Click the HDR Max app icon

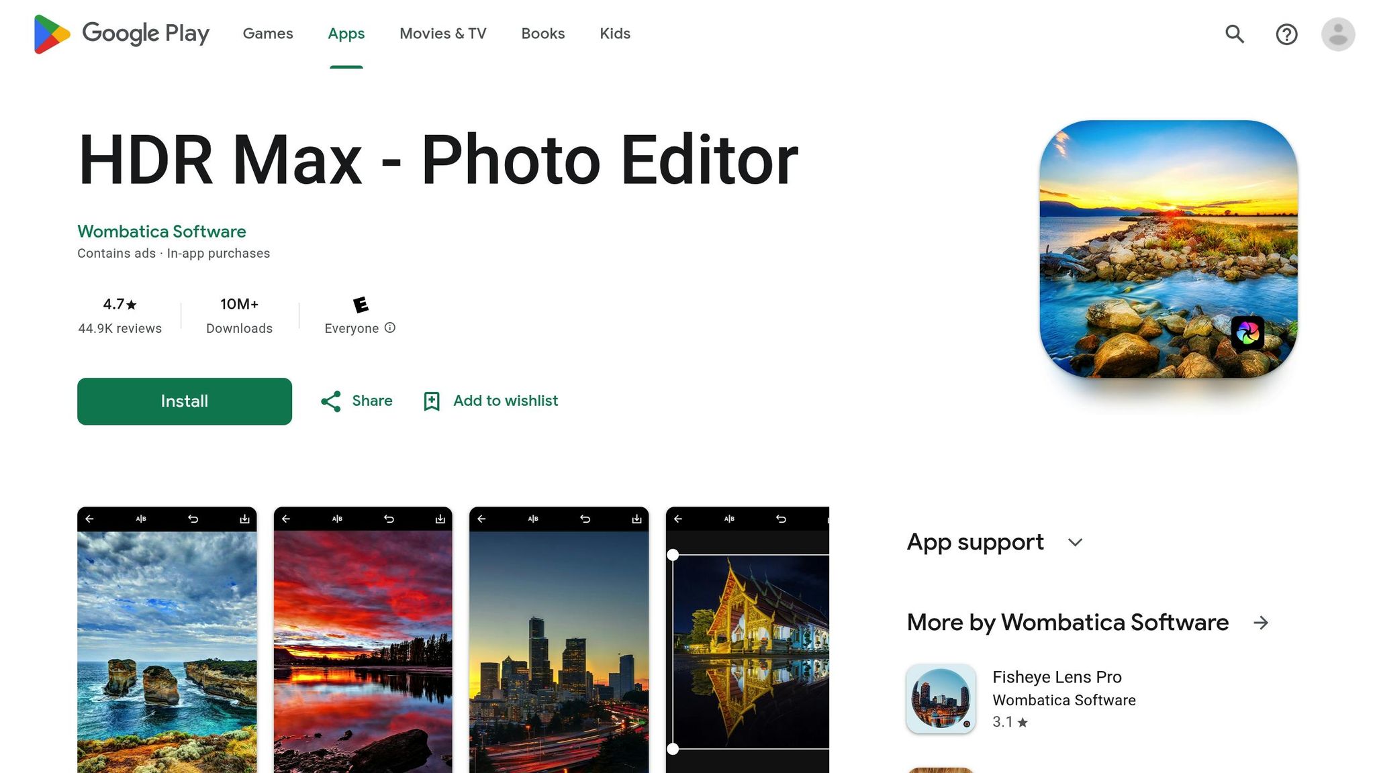pos(1168,249)
